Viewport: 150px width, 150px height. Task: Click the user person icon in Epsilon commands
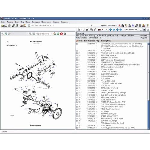pyautogui.click(x=143, y=25)
